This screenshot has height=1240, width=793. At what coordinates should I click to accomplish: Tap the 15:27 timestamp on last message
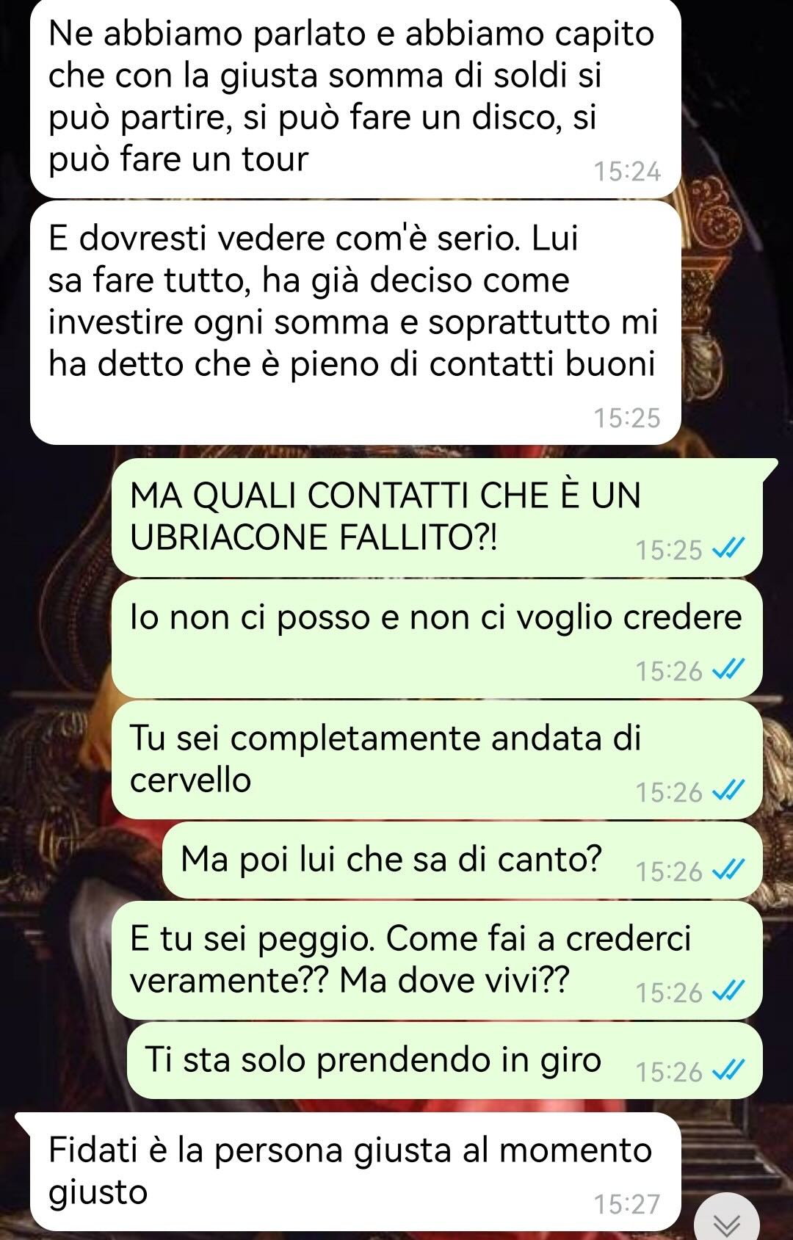click(627, 1205)
